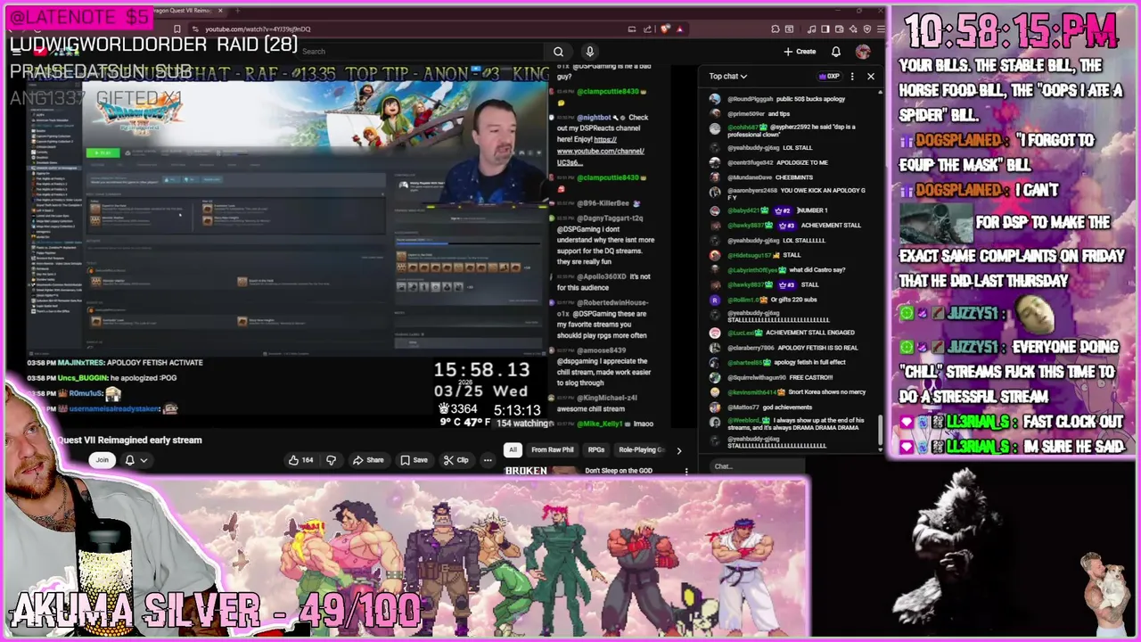Activate voice search microphone icon
The width and height of the screenshot is (1141, 642).
click(589, 52)
